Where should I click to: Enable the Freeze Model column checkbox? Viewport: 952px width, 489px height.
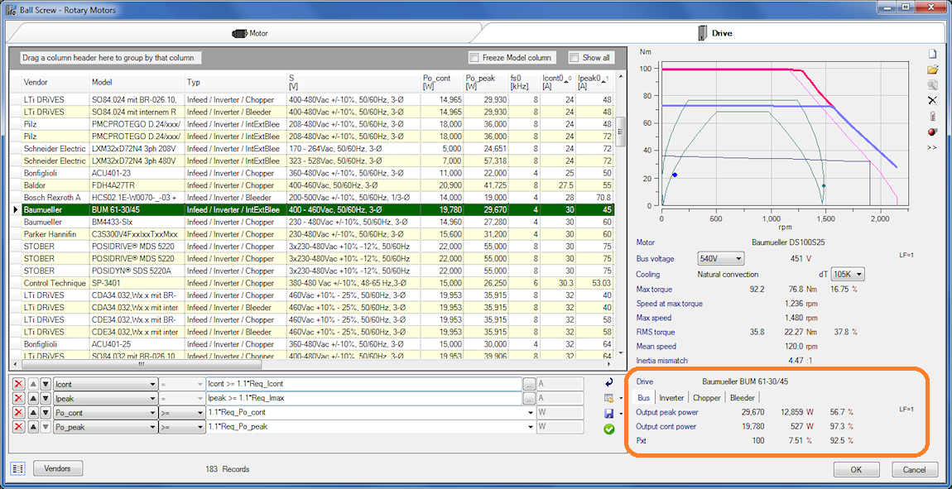pyautogui.click(x=474, y=58)
